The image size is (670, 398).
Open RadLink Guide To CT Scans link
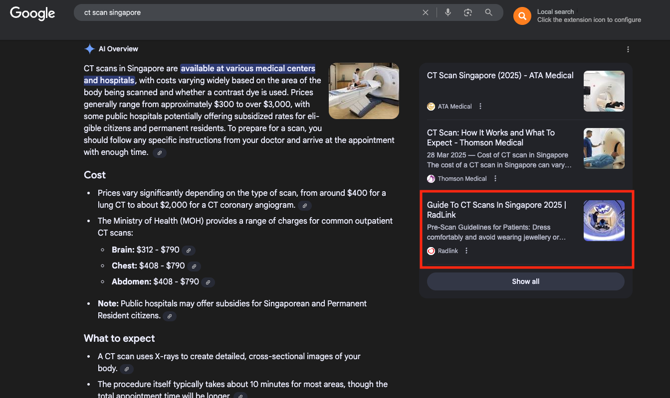[x=496, y=210]
